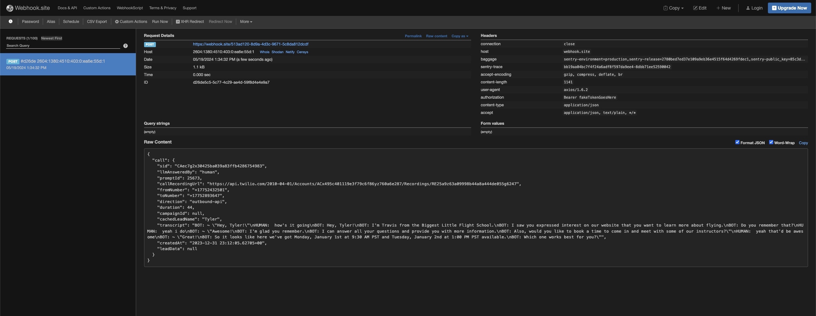Click the POST method badge in Request Details
Screen dimensions: 816x316
(150, 45)
